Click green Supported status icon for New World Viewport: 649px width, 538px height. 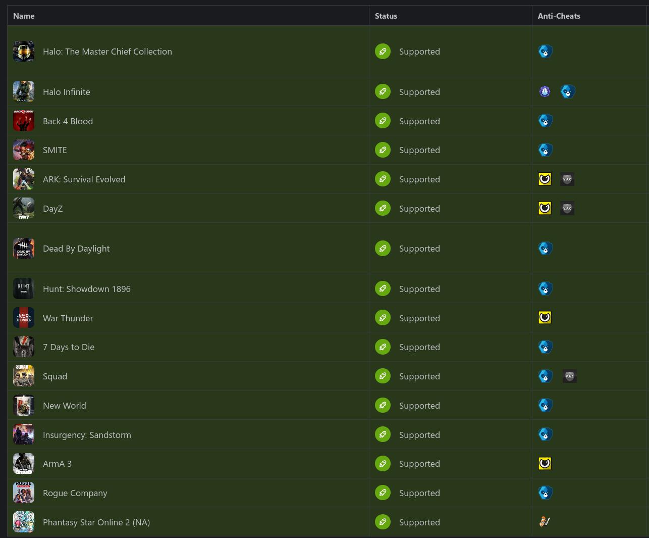click(383, 406)
